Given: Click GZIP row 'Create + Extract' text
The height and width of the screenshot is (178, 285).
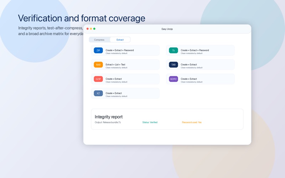Looking at the screenshot, I should (x=114, y=79).
